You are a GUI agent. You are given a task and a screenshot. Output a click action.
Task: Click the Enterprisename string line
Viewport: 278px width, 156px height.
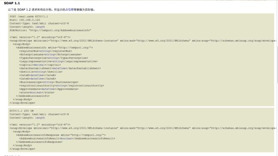pyautogui.click(x=50, y=55)
